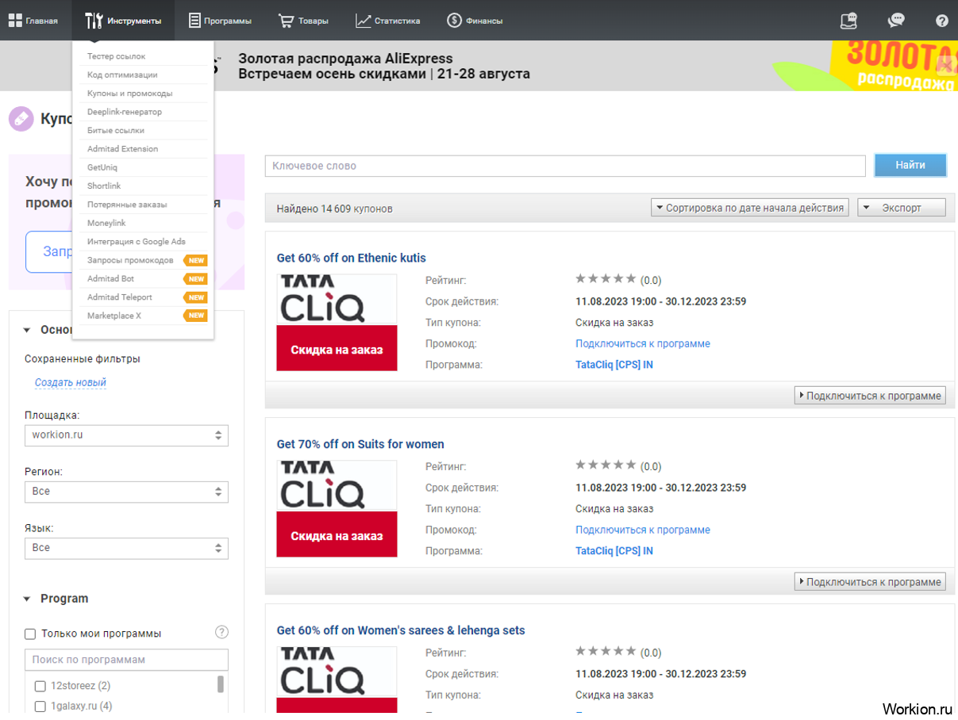Screen dimensions: 958x720
Task: Check Только мои программы checkbox
Action: point(30,634)
